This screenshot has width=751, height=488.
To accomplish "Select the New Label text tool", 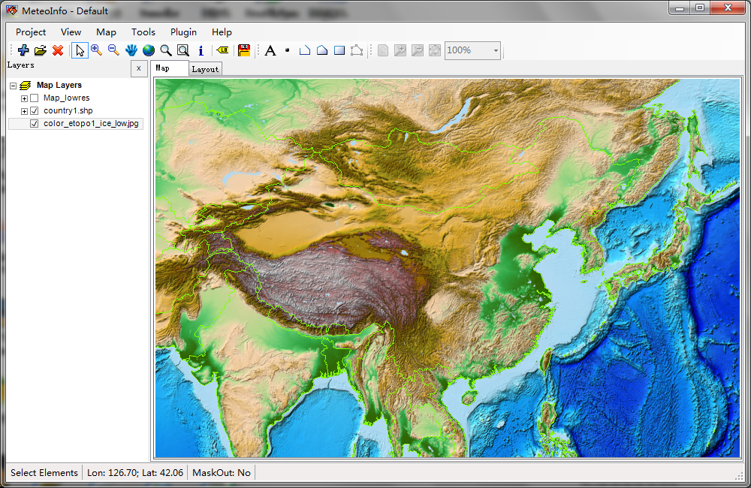I will 270,50.
